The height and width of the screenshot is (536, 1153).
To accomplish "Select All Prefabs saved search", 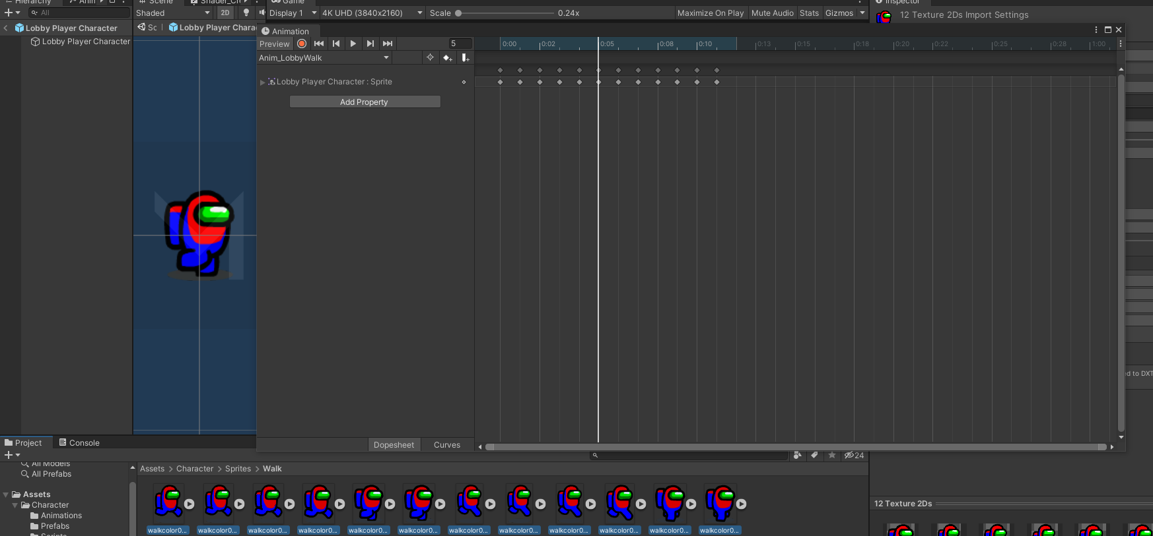I will tap(52, 474).
